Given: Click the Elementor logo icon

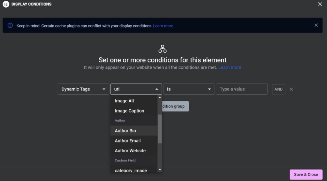Looking at the screenshot, I should pos(6,4).
